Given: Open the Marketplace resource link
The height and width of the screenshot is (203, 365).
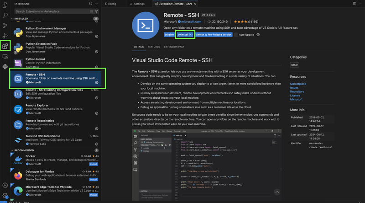Looking at the screenshot, I should point(298,84).
